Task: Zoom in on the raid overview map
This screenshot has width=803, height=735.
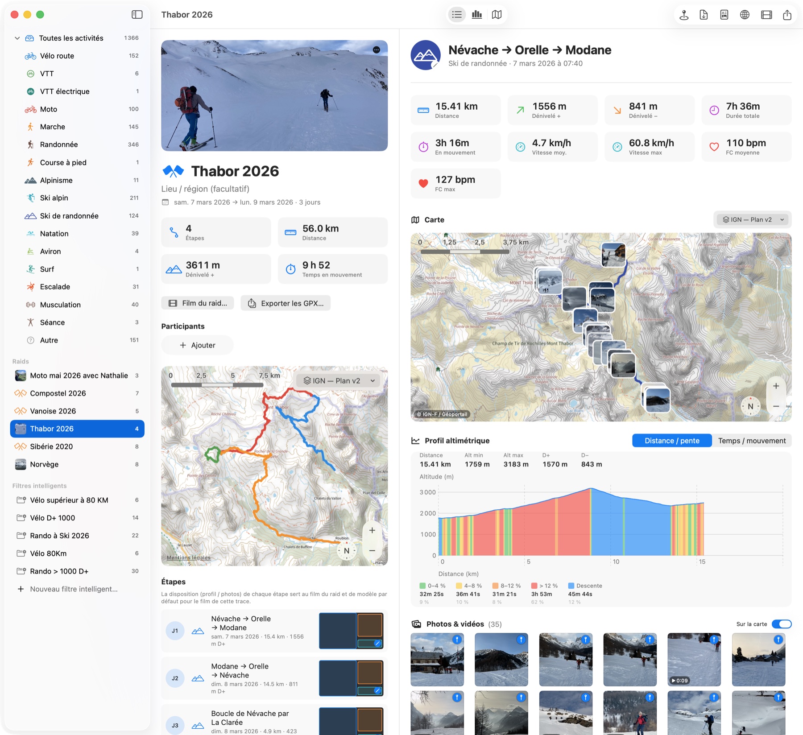Action: pos(372,530)
